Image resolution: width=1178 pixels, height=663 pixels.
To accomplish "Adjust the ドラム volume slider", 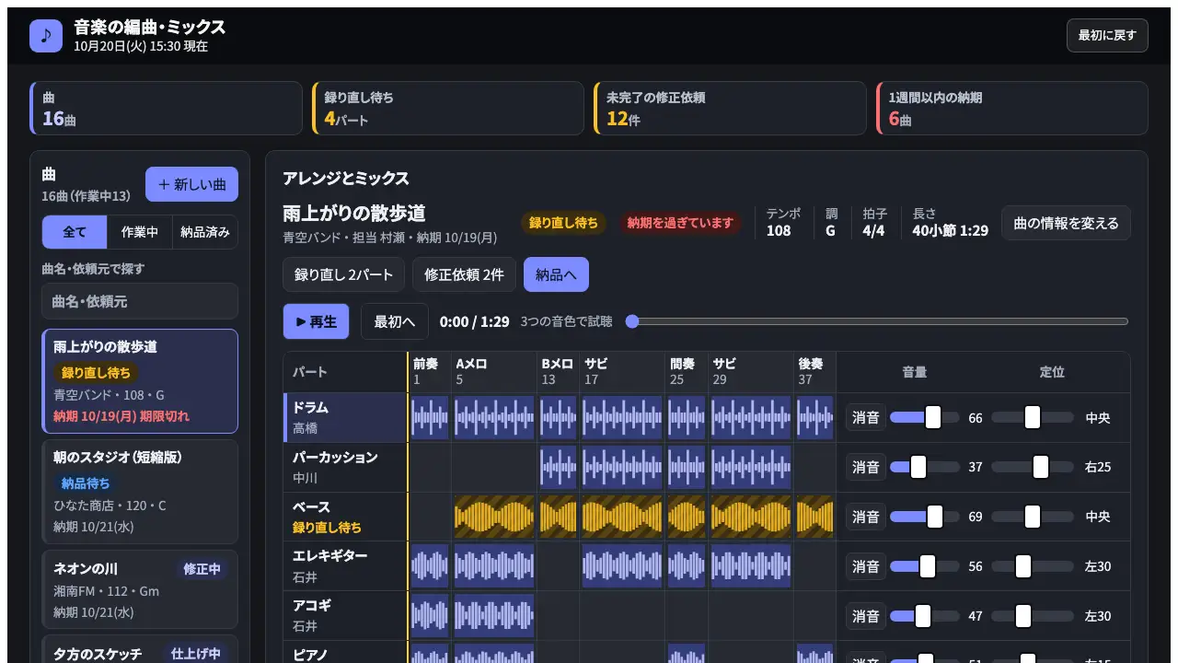I will click(925, 417).
